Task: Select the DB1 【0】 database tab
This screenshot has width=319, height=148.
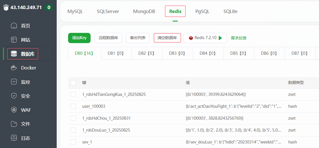Action: [116, 53]
